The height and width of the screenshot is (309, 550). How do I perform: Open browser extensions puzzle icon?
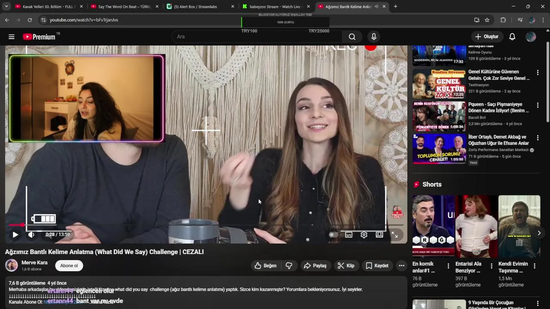click(503, 20)
